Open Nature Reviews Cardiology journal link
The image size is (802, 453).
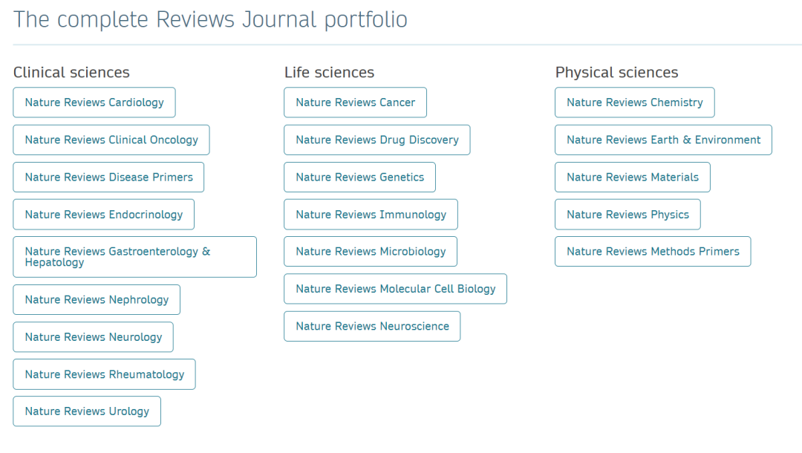point(94,102)
